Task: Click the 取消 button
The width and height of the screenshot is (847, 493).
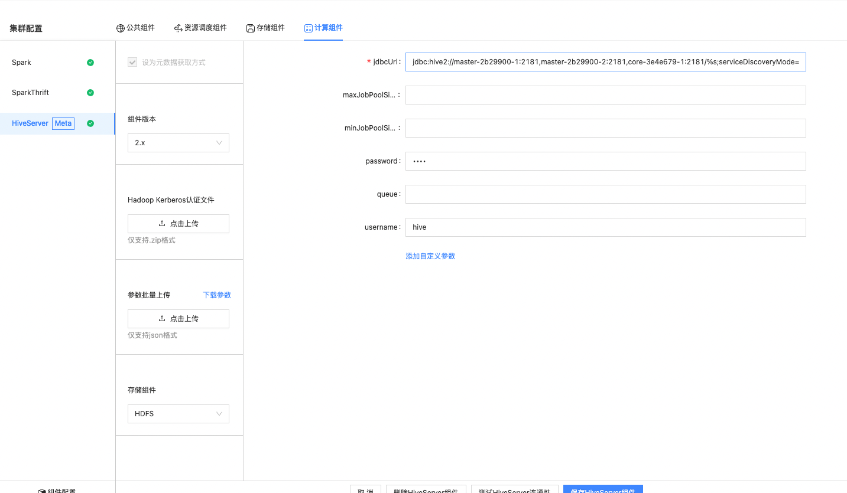Action: (365, 489)
